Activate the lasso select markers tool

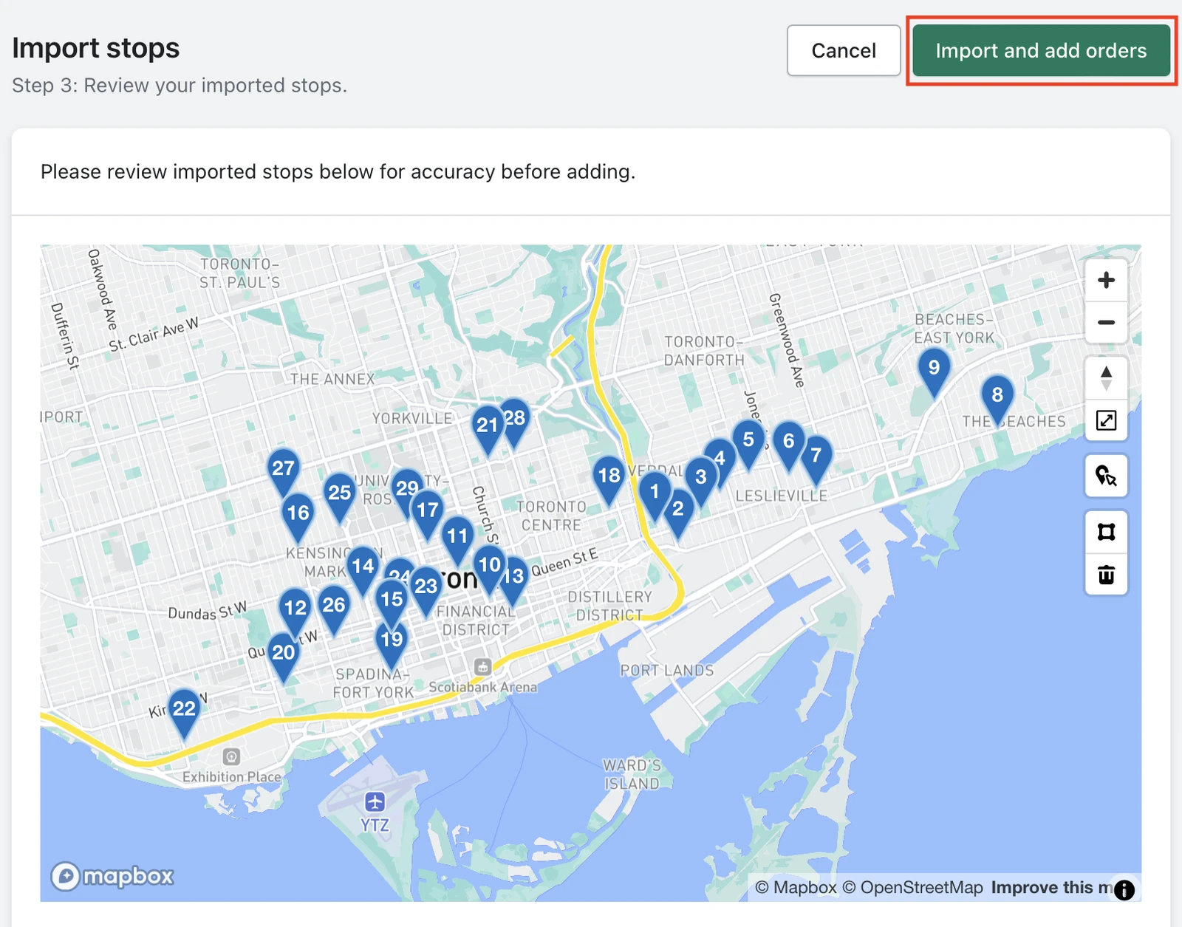1106,476
